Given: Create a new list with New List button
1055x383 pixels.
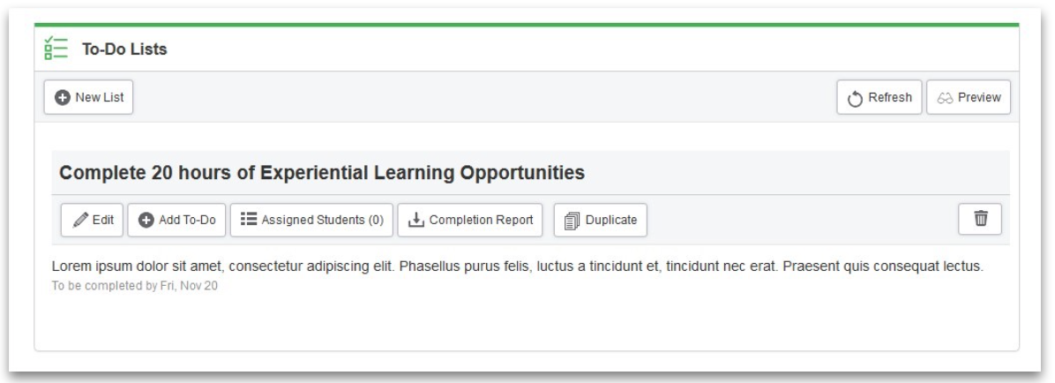Looking at the screenshot, I should [89, 98].
